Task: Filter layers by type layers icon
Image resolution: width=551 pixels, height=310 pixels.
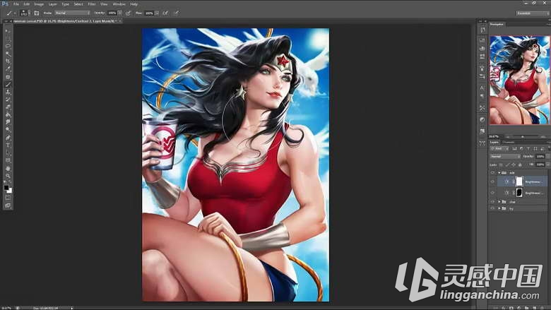Action: click(528, 149)
